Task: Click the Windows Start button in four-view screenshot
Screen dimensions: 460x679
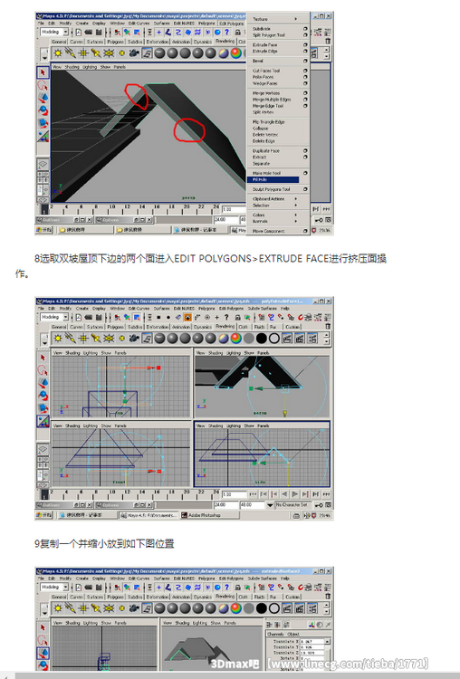Action: [43, 515]
